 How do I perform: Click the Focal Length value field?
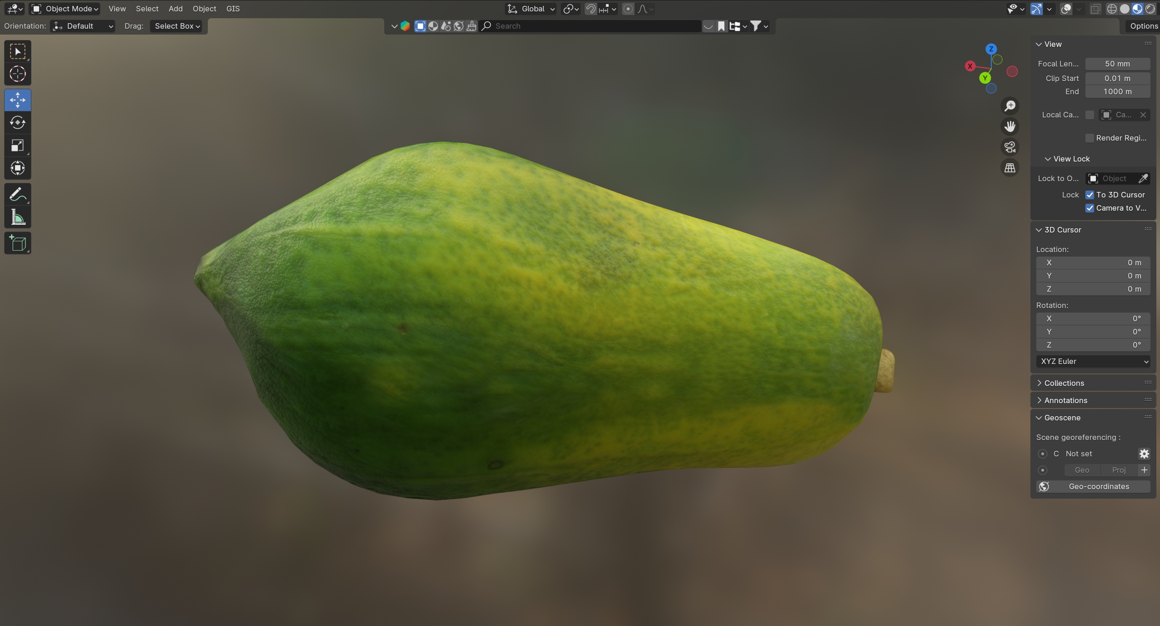[x=1117, y=64]
